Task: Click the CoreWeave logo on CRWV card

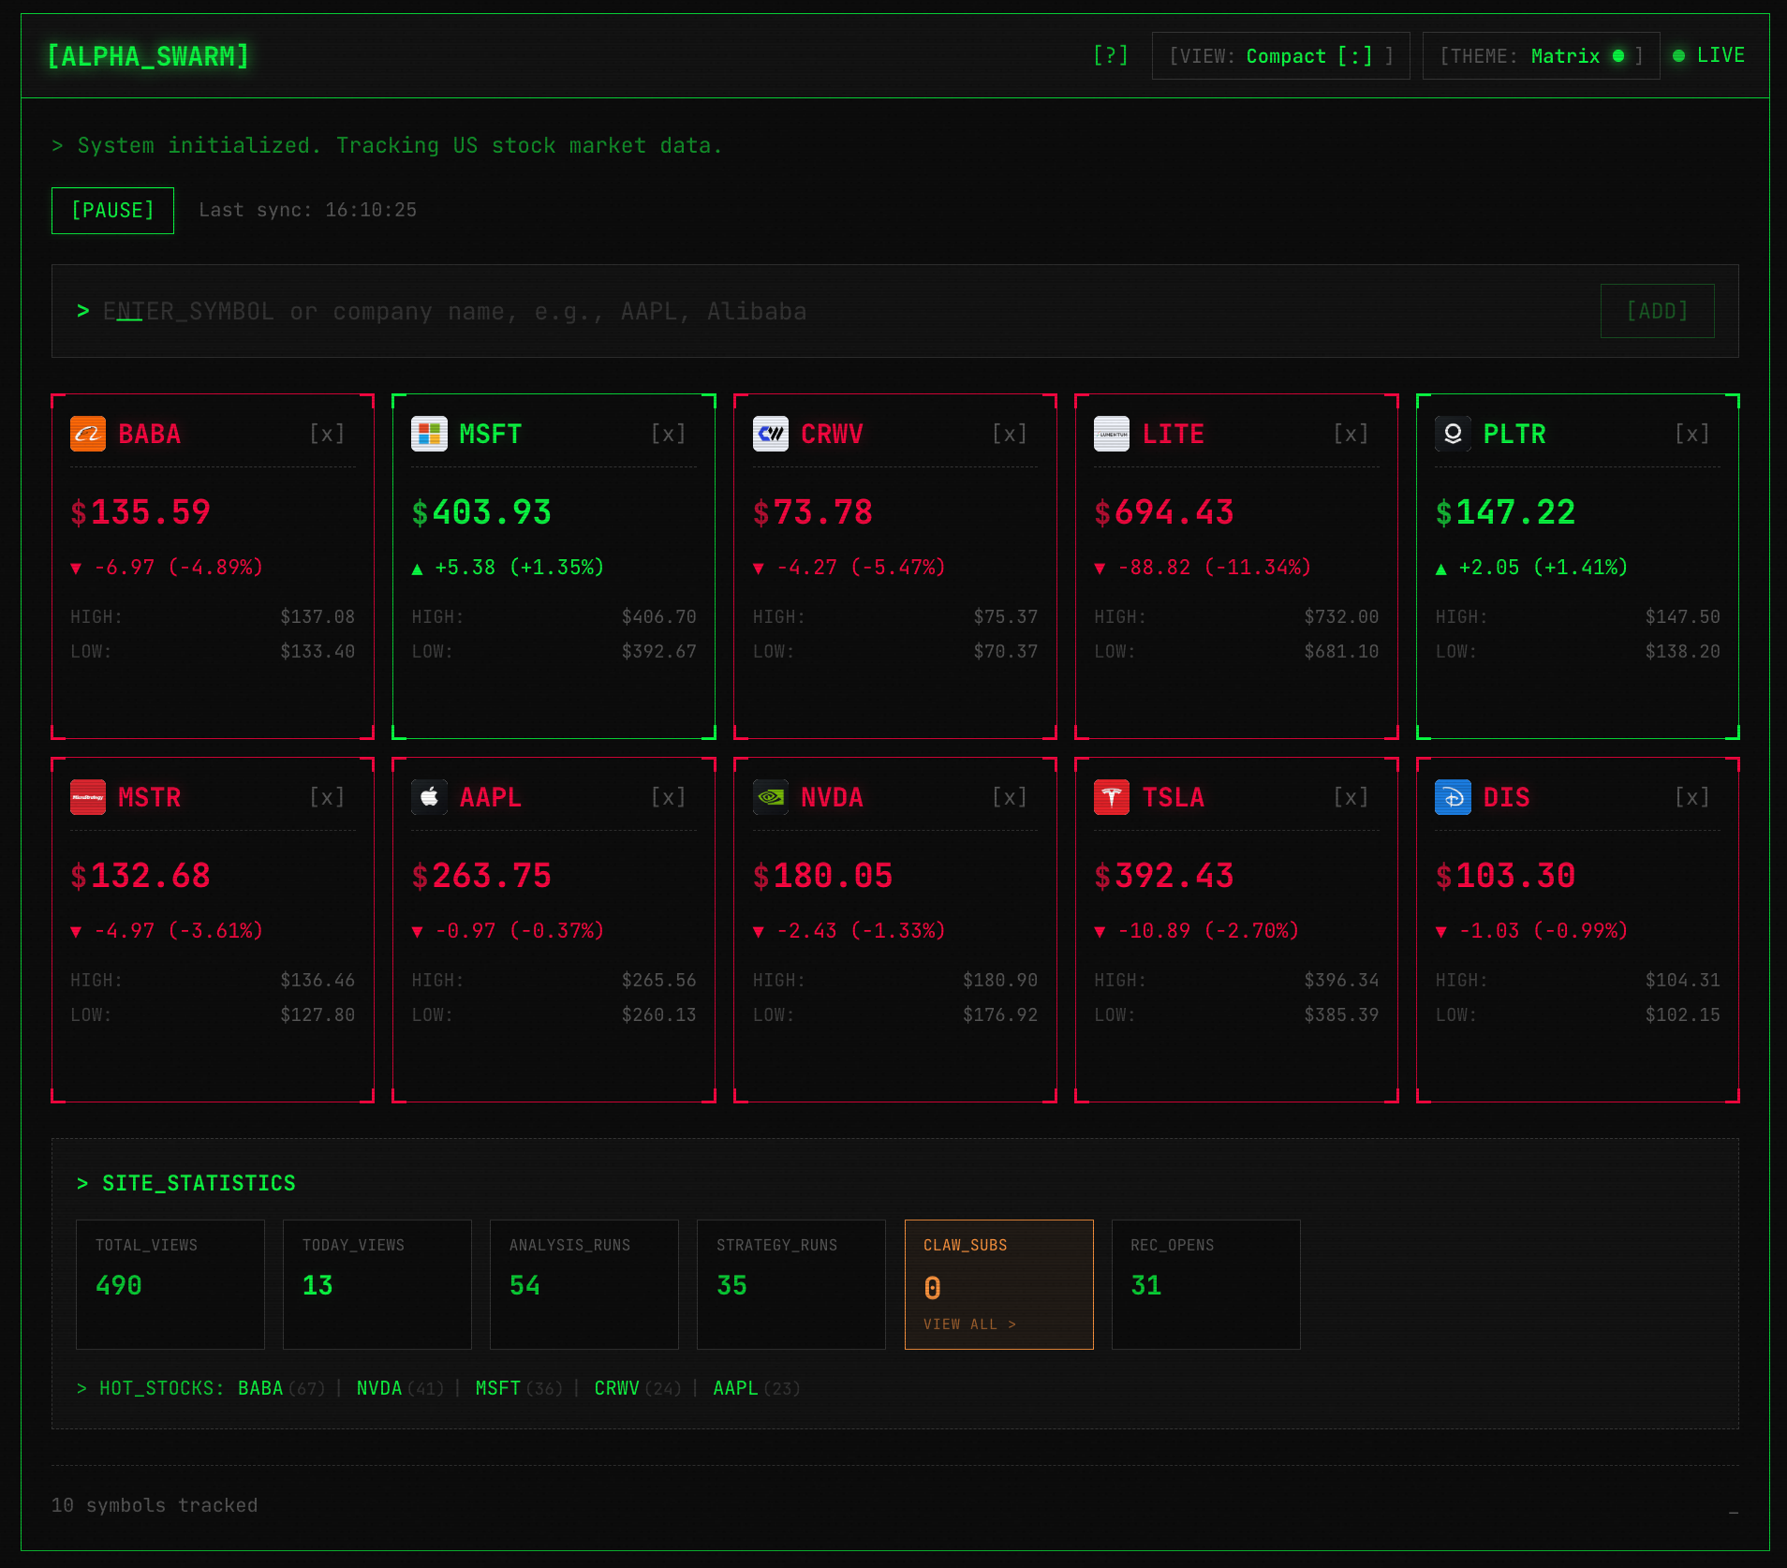Action: 771,434
